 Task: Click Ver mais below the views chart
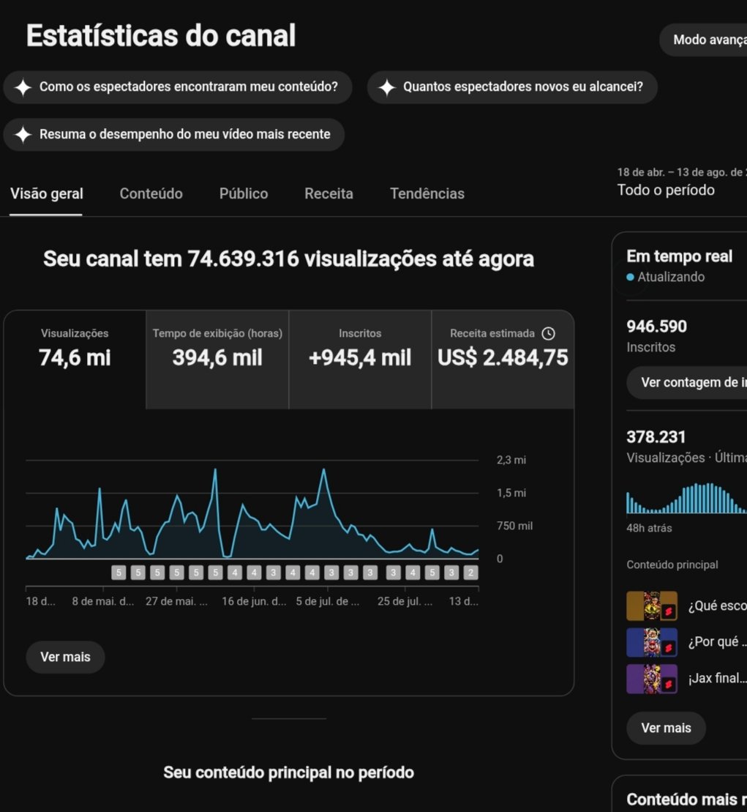point(65,658)
